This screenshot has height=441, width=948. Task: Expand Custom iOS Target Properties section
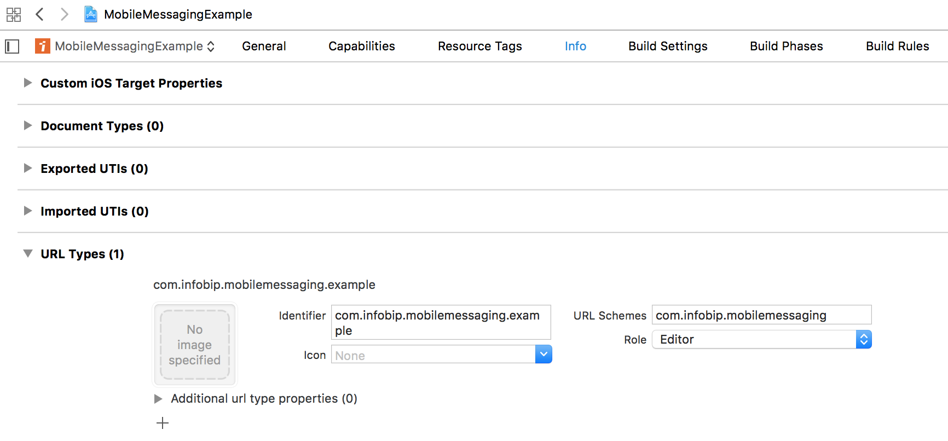(28, 83)
